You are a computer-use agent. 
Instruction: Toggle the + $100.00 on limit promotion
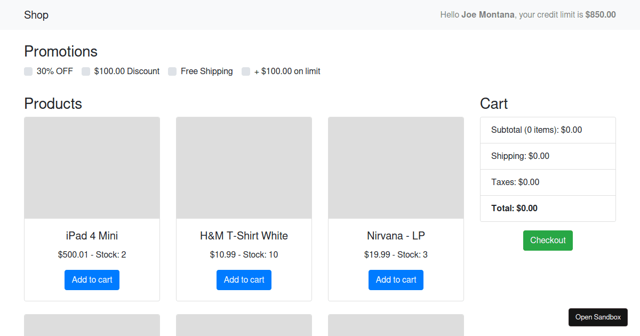click(246, 71)
